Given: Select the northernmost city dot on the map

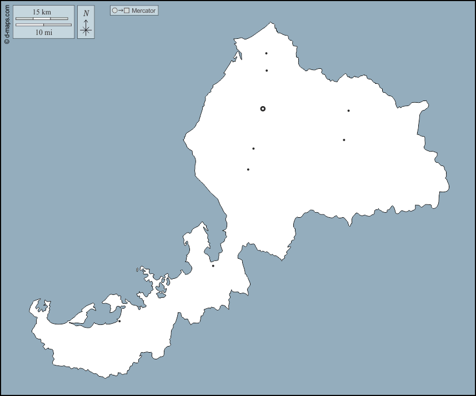Looking at the screenshot, I should [x=266, y=53].
